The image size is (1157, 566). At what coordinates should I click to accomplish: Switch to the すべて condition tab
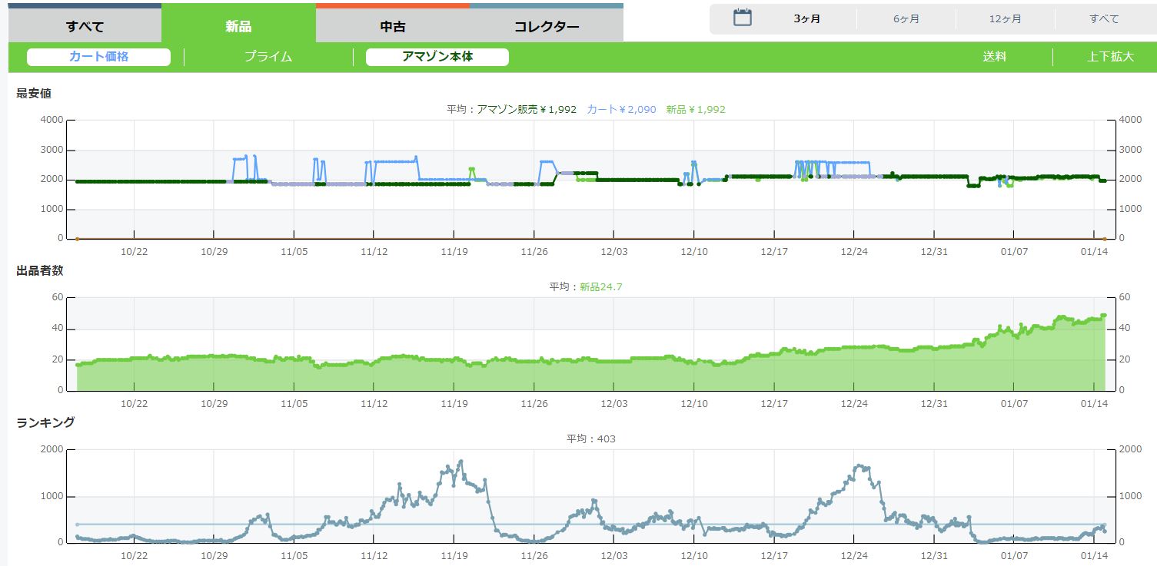coord(85,26)
